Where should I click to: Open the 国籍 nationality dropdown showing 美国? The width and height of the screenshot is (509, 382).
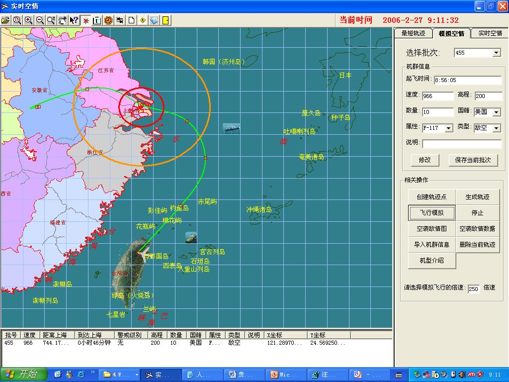click(x=497, y=112)
